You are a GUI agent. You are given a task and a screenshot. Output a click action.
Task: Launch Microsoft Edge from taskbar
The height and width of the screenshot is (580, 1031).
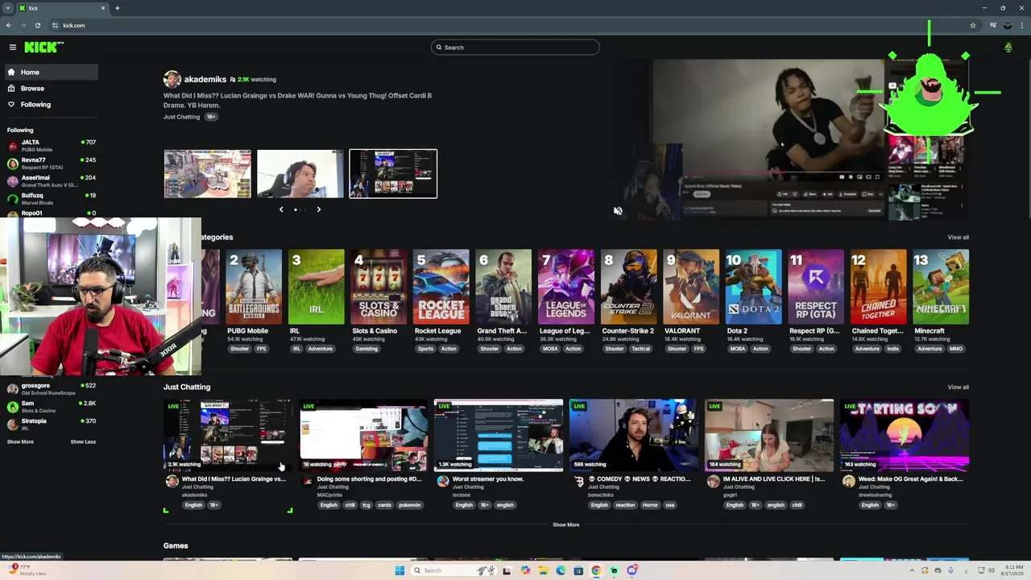click(561, 570)
